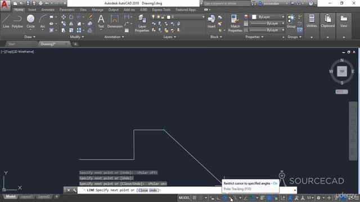
Task: Toggle Object Snap Tracking in status bar
Action: coord(245,198)
